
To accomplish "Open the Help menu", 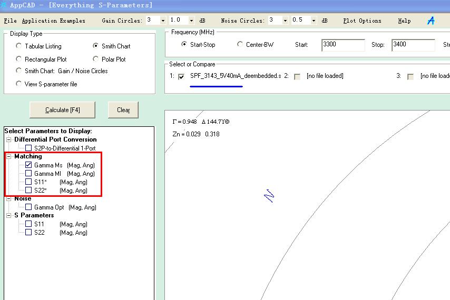I will [x=404, y=21].
